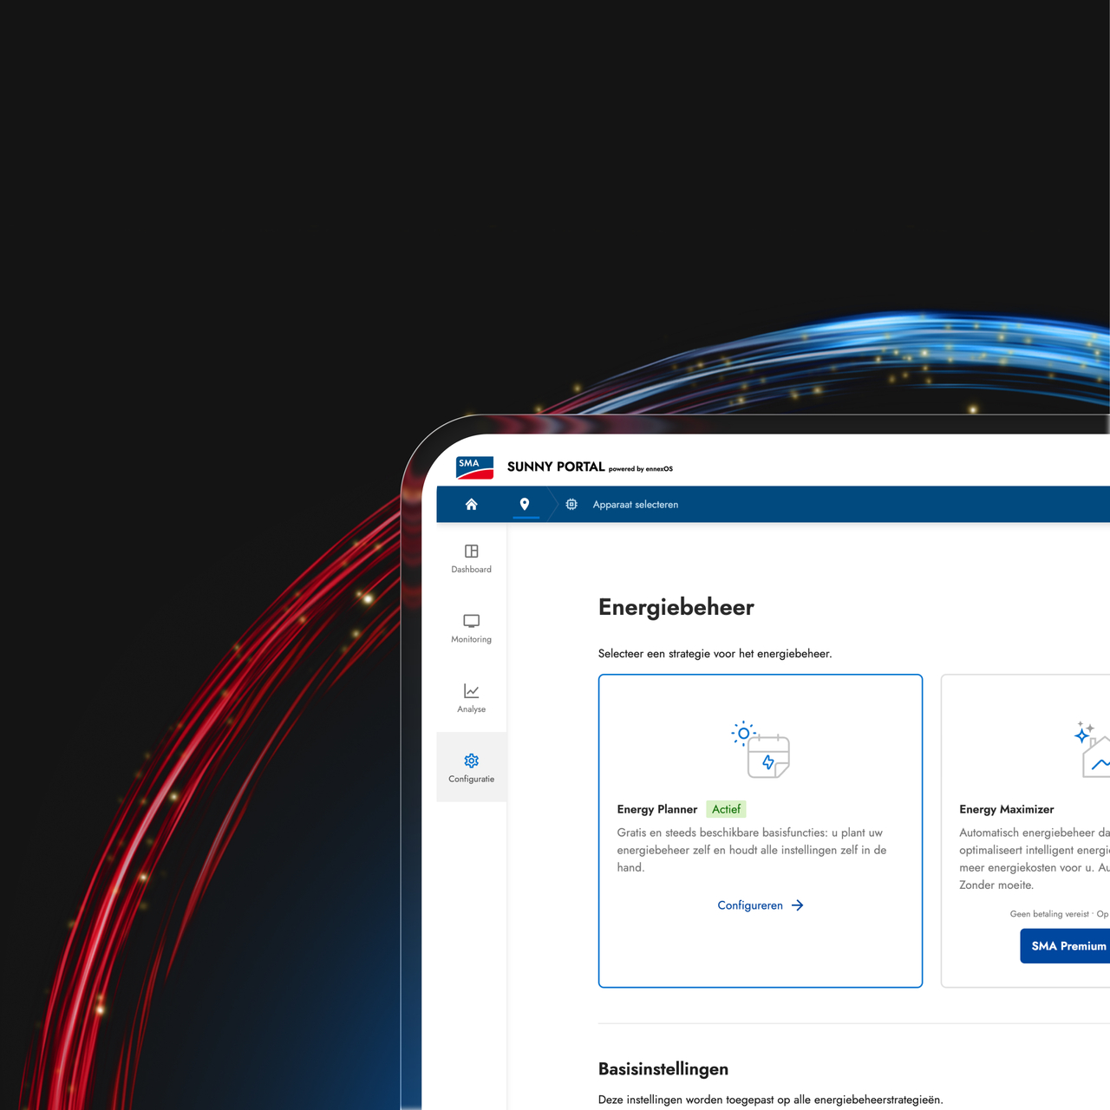This screenshot has width=1110, height=1110.
Task: Click the SMA logo
Action: pyautogui.click(x=474, y=467)
